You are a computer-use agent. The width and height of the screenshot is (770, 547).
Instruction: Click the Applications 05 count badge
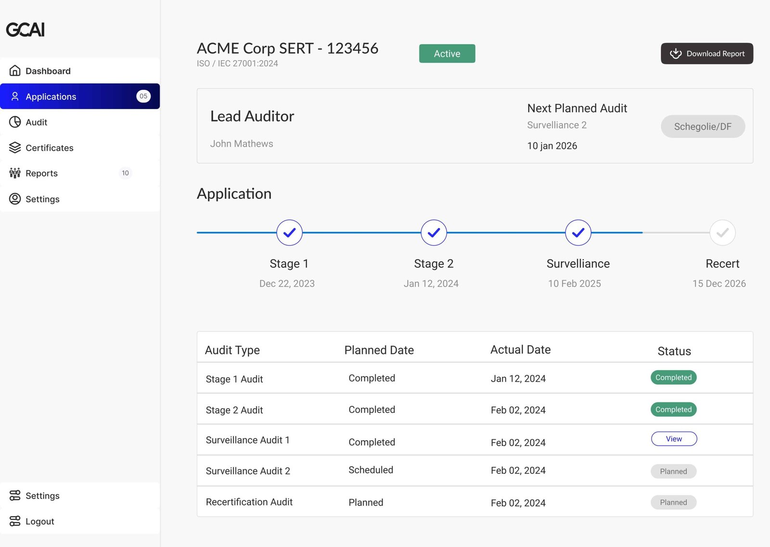point(143,96)
